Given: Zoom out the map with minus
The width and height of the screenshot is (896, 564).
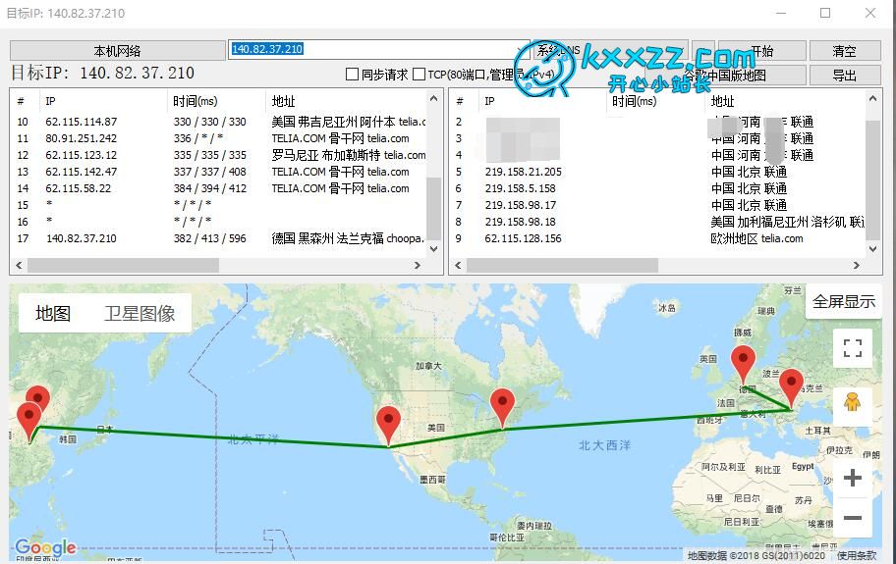Looking at the screenshot, I should 852,518.
